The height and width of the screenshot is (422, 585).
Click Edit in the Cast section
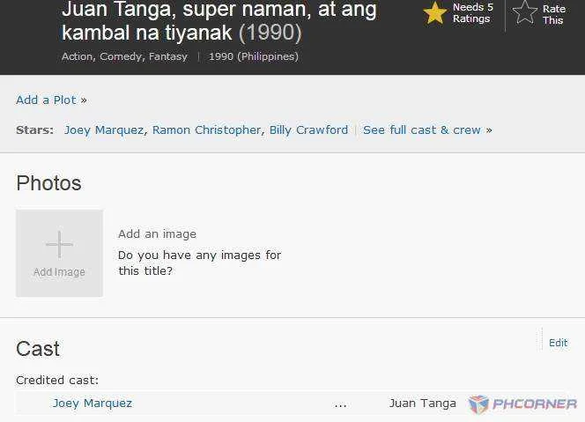pyautogui.click(x=559, y=343)
